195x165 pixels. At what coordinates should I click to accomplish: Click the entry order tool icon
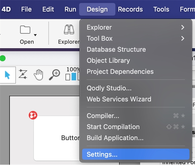coord(23,74)
